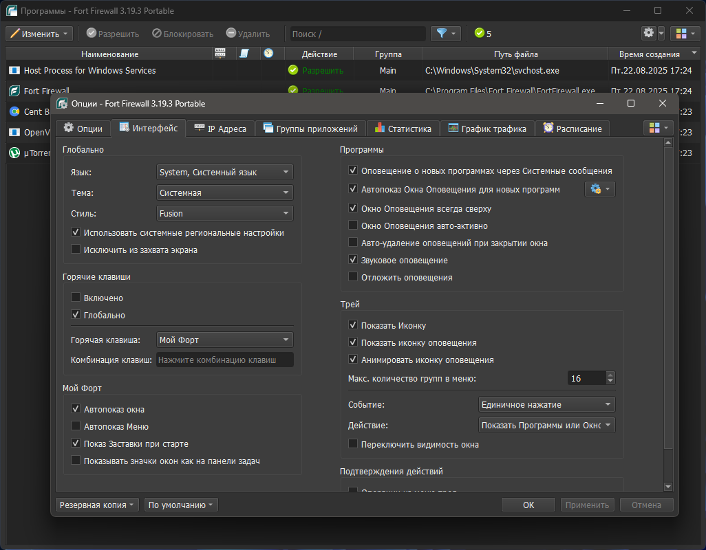Open the Стиль Fusion dropdown
The width and height of the screenshot is (706, 550).
coord(225,214)
